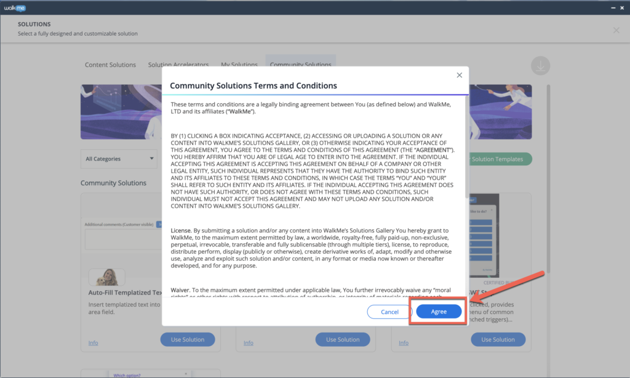Select the Community Solutions tab
Image resolution: width=630 pixels, height=378 pixels.
tap(300, 65)
